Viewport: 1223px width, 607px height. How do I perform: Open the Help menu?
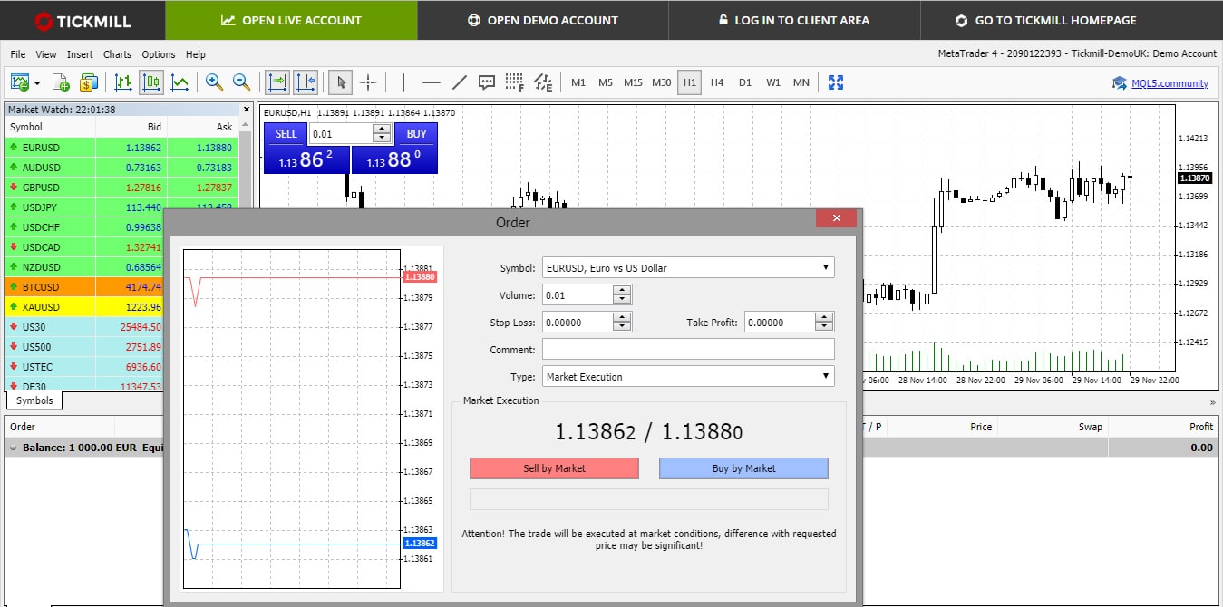(195, 54)
